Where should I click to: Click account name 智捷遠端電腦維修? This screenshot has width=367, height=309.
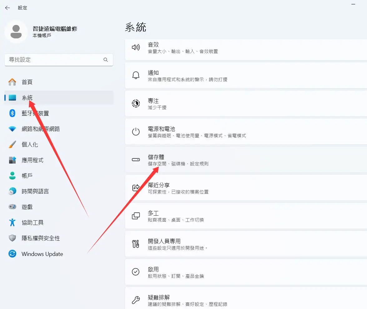click(55, 28)
